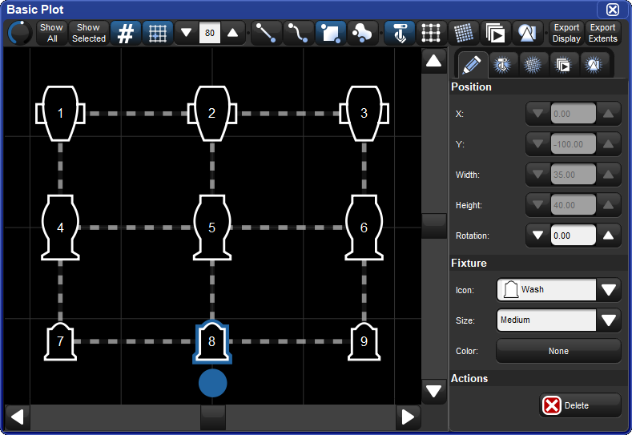Select the background image tool icon

pos(528,33)
